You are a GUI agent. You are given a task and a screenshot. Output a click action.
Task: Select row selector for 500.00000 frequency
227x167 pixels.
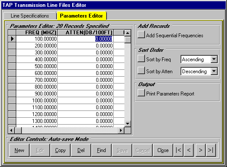pos(12,66)
